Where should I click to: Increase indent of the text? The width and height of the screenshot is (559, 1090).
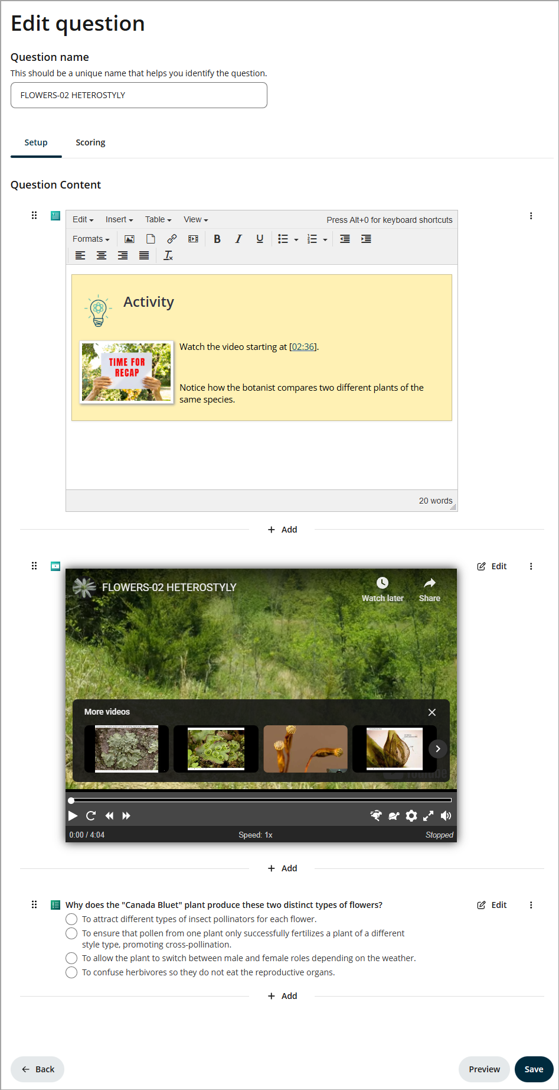point(366,239)
